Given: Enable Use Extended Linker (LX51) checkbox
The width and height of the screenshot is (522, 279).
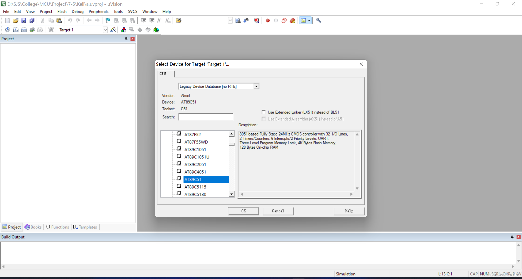Looking at the screenshot, I should point(263,112).
